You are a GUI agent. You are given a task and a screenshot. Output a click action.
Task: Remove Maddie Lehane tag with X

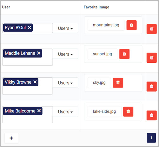pos(39,53)
